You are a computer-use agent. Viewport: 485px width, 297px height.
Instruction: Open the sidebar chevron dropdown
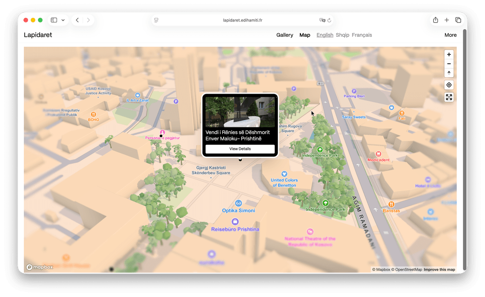point(63,20)
